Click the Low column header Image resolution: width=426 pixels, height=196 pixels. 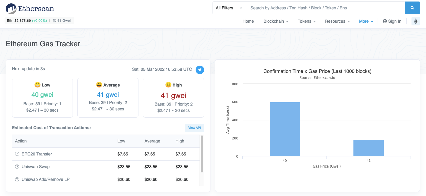click(x=121, y=141)
